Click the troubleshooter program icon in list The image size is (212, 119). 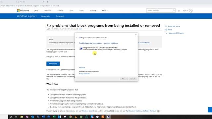click(81, 49)
